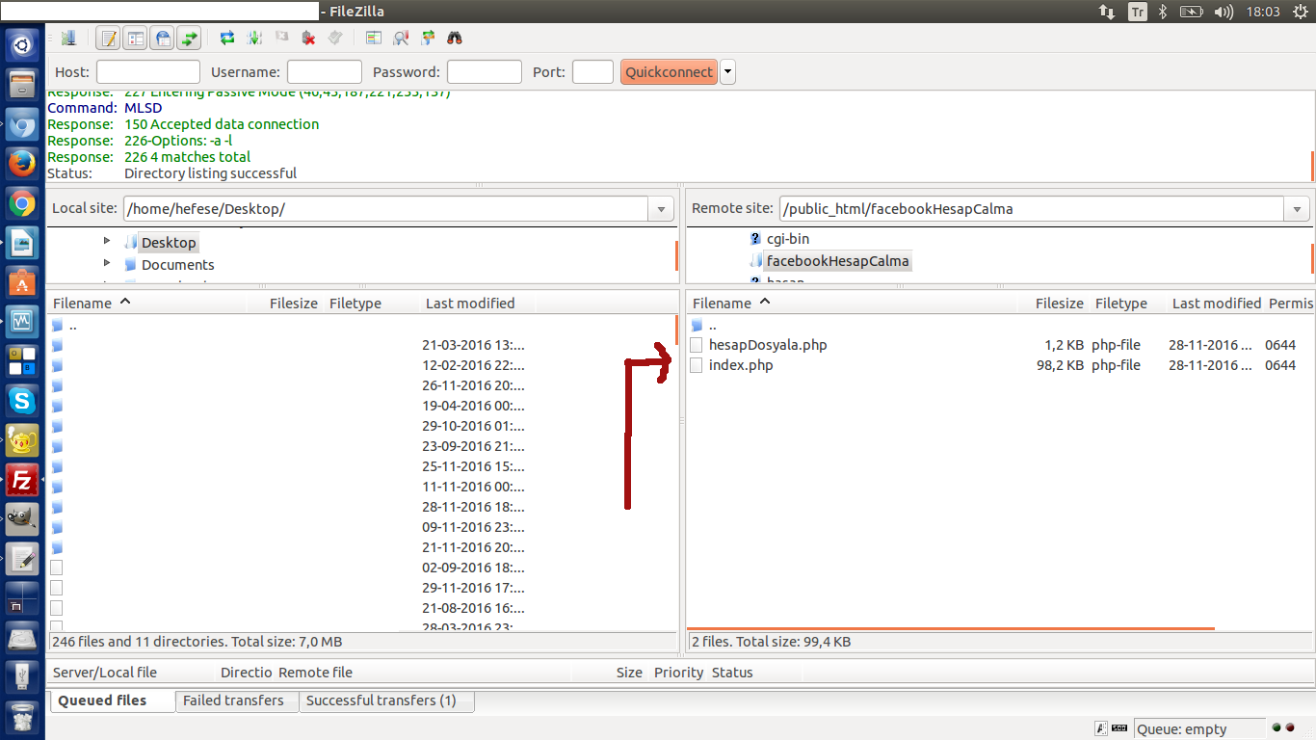1316x740 pixels.
Task: Sort local files by Filename column
Action: [x=146, y=303]
